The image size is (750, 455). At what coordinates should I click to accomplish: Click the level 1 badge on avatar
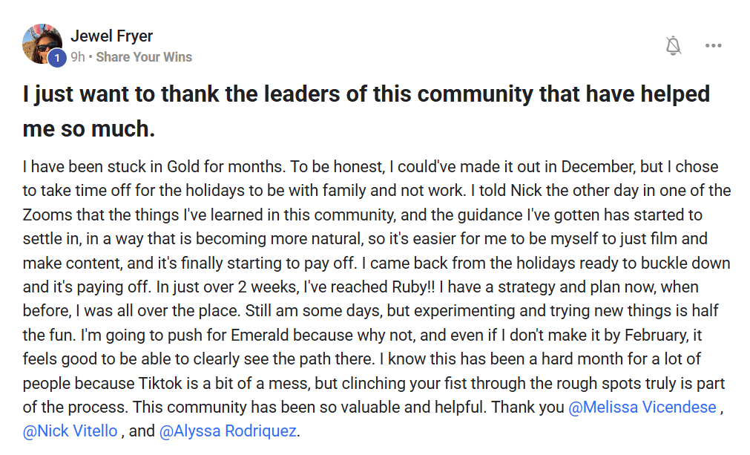(57, 59)
